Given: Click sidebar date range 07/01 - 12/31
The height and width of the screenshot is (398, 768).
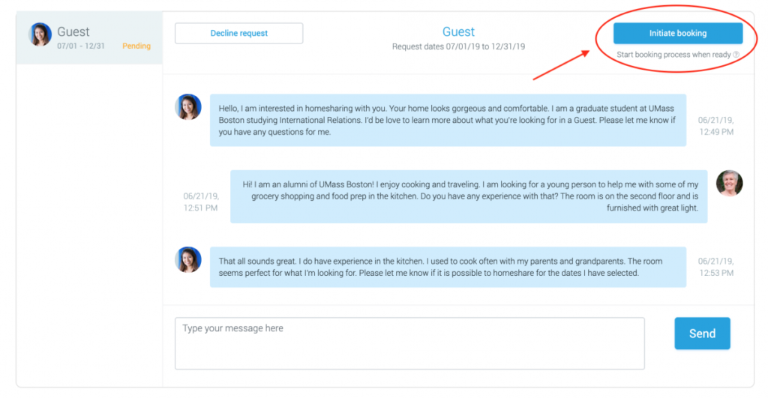Looking at the screenshot, I should tap(81, 46).
